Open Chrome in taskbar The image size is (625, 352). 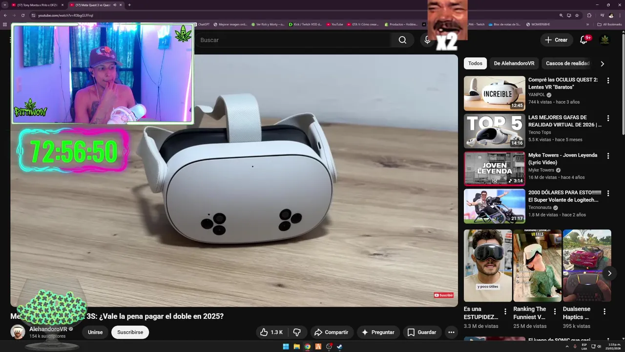tap(307, 347)
